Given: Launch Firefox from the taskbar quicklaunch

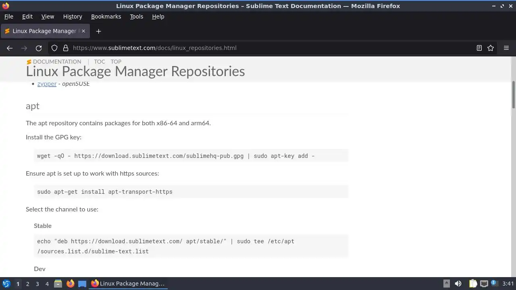Looking at the screenshot, I should pos(70,284).
